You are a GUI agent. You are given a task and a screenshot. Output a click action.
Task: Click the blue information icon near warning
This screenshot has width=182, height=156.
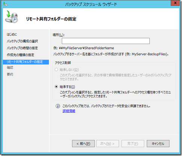[x=58, y=106]
